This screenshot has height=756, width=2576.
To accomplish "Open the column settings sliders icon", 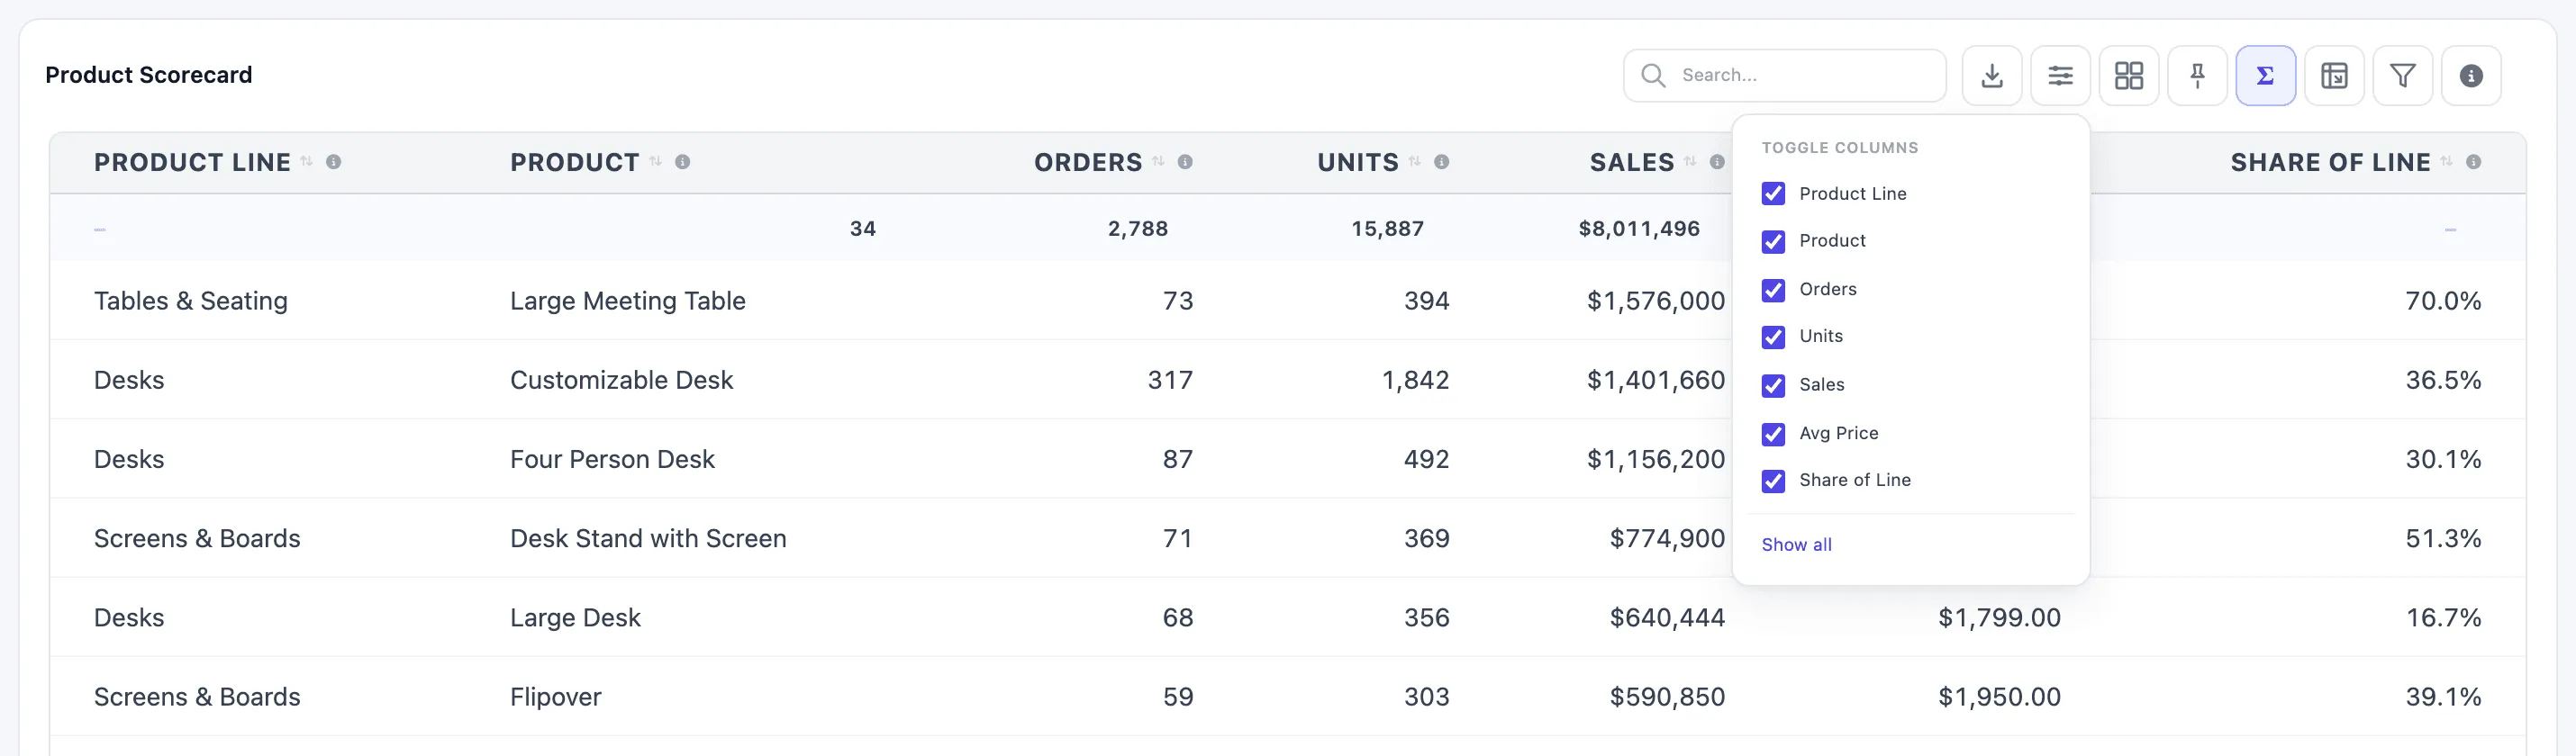I will tap(2060, 76).
